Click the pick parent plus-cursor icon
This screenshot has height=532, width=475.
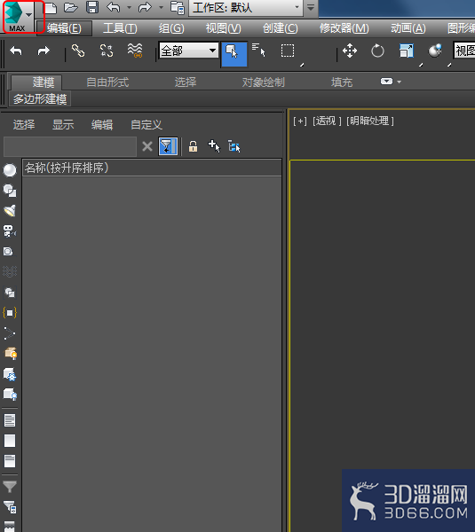pos(214,146)
